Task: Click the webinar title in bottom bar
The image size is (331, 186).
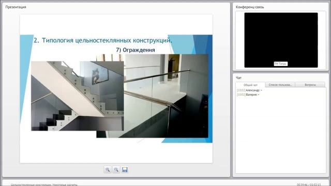Action: (44, 185)
